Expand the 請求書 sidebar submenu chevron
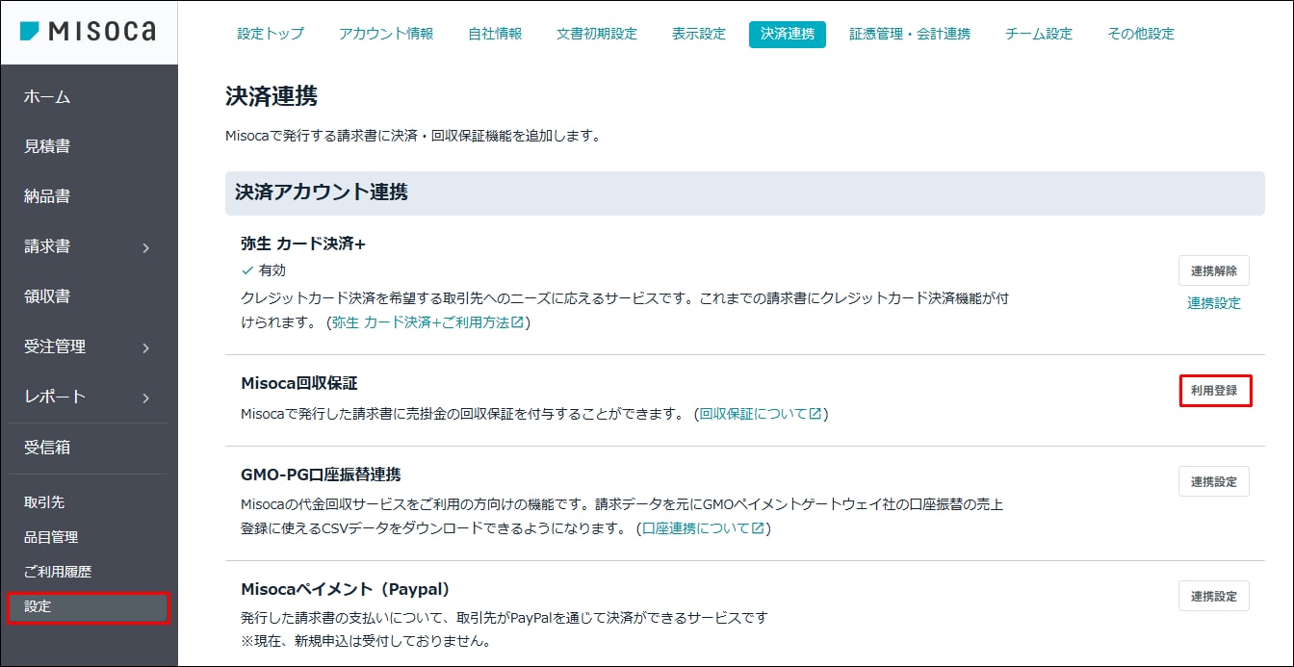 point(146,247)
